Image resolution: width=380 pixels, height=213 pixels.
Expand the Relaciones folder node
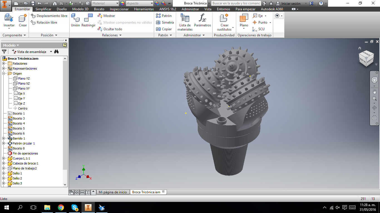(x=4, y=64)
